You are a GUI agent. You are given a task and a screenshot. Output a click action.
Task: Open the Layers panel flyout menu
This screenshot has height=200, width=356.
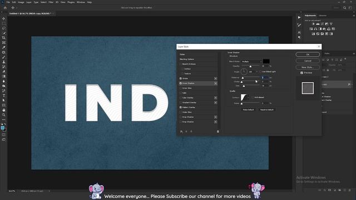tap(354, 54)
